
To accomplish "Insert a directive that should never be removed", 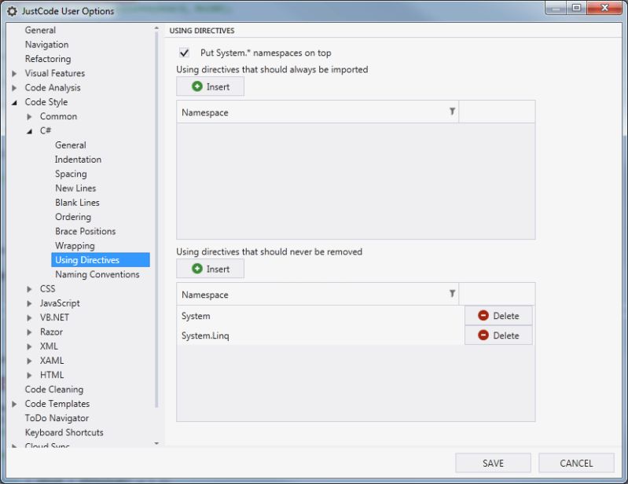I will pyautogui.click(x=211, y=269).
